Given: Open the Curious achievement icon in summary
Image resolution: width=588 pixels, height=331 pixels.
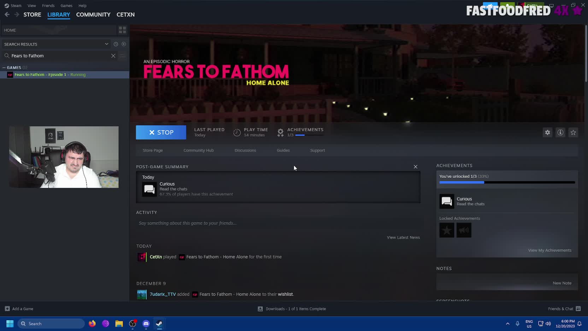Looking at the screenshot, I should tap(149, 189).
